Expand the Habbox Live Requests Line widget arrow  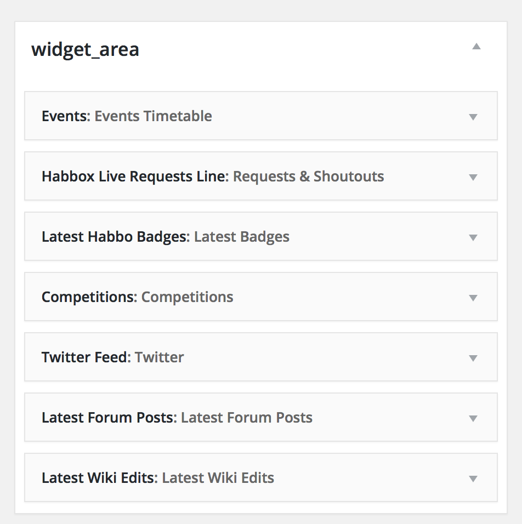tap(473, 177)
